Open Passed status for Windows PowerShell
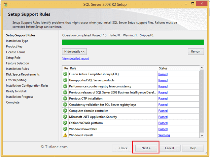 163,129
